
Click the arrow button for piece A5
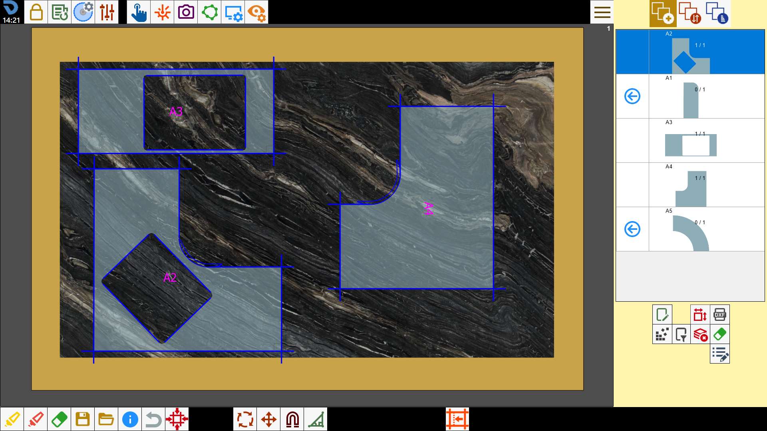[632, 229]
